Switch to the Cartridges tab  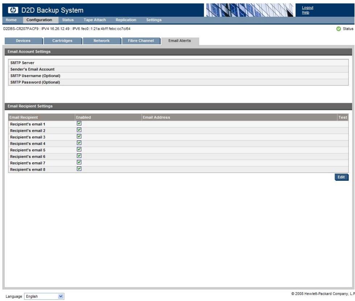pos(63,41)
